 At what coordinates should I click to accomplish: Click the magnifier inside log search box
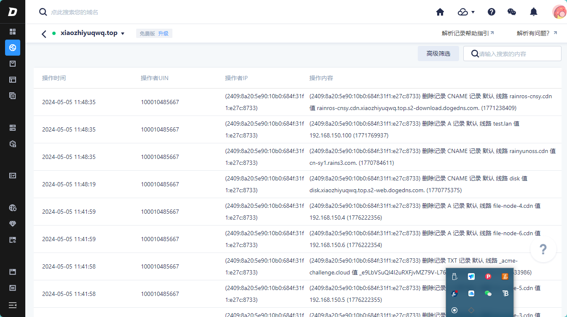[x=475, y=54]
